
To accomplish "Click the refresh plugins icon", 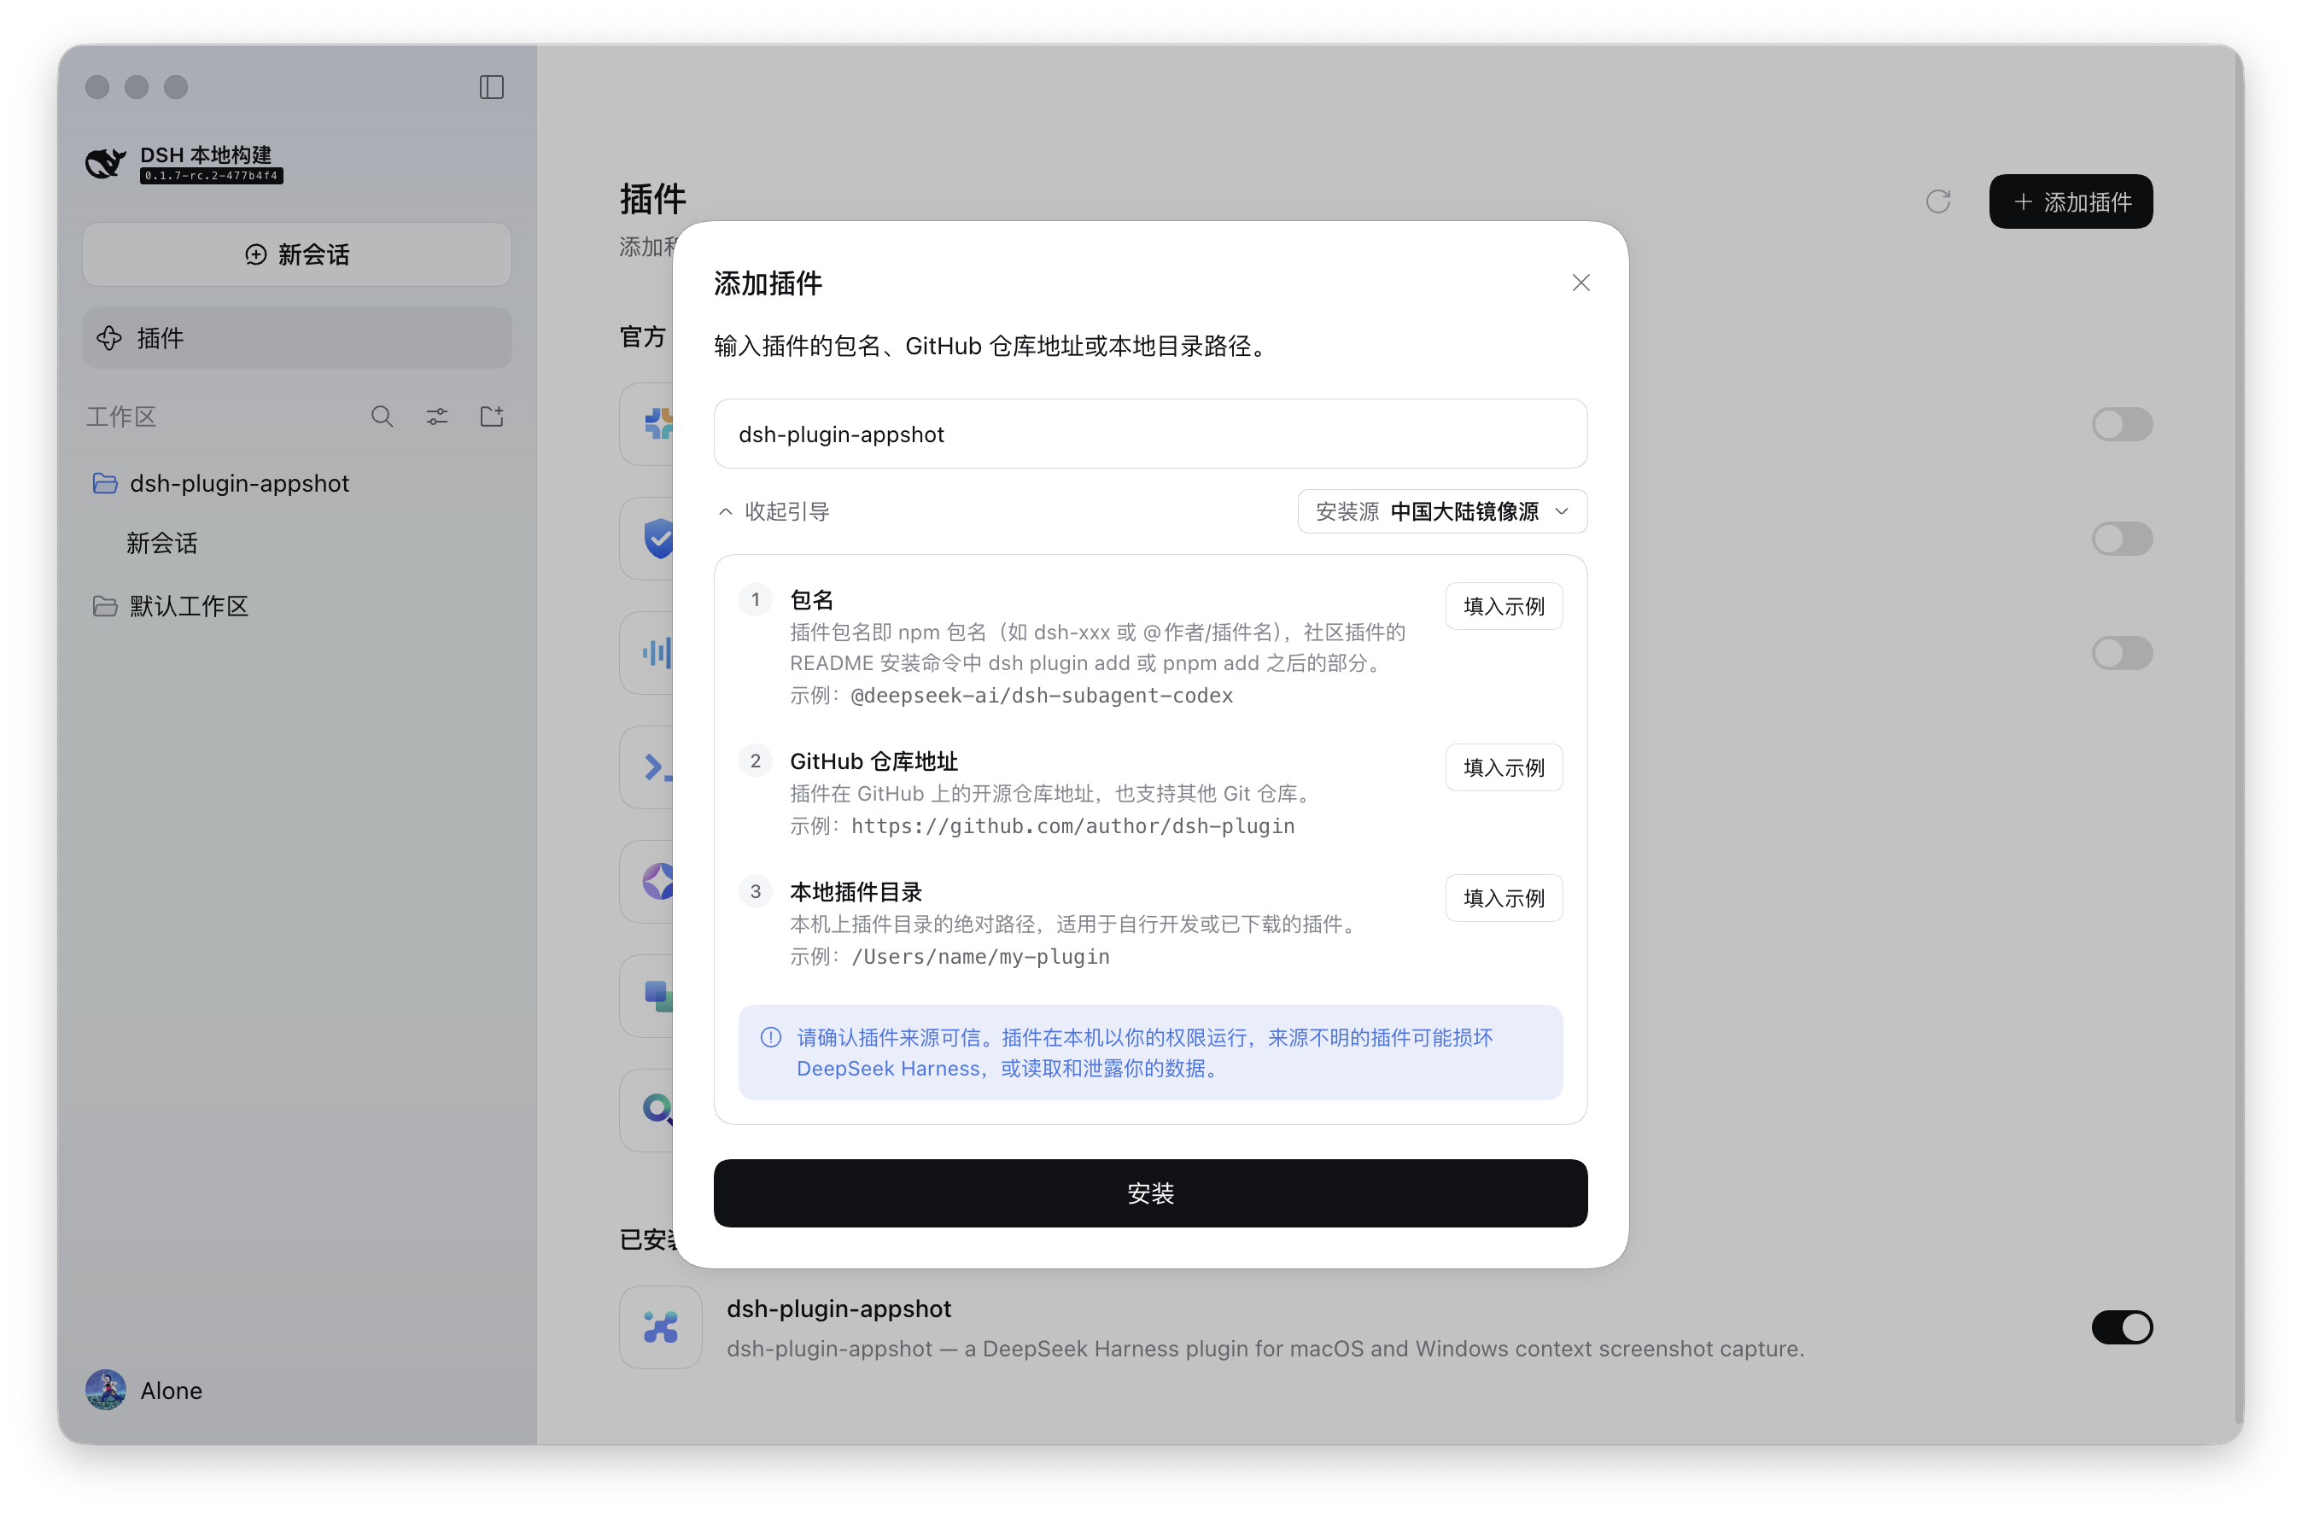I will click(1937, 202).
